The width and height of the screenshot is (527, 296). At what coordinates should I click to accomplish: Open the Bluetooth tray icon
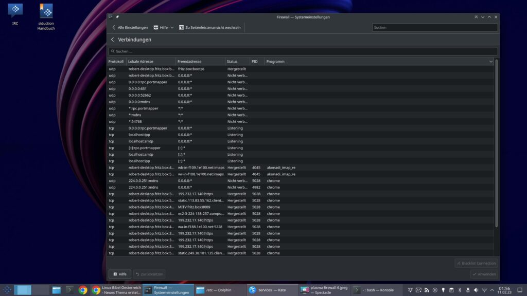pos(460,290)
